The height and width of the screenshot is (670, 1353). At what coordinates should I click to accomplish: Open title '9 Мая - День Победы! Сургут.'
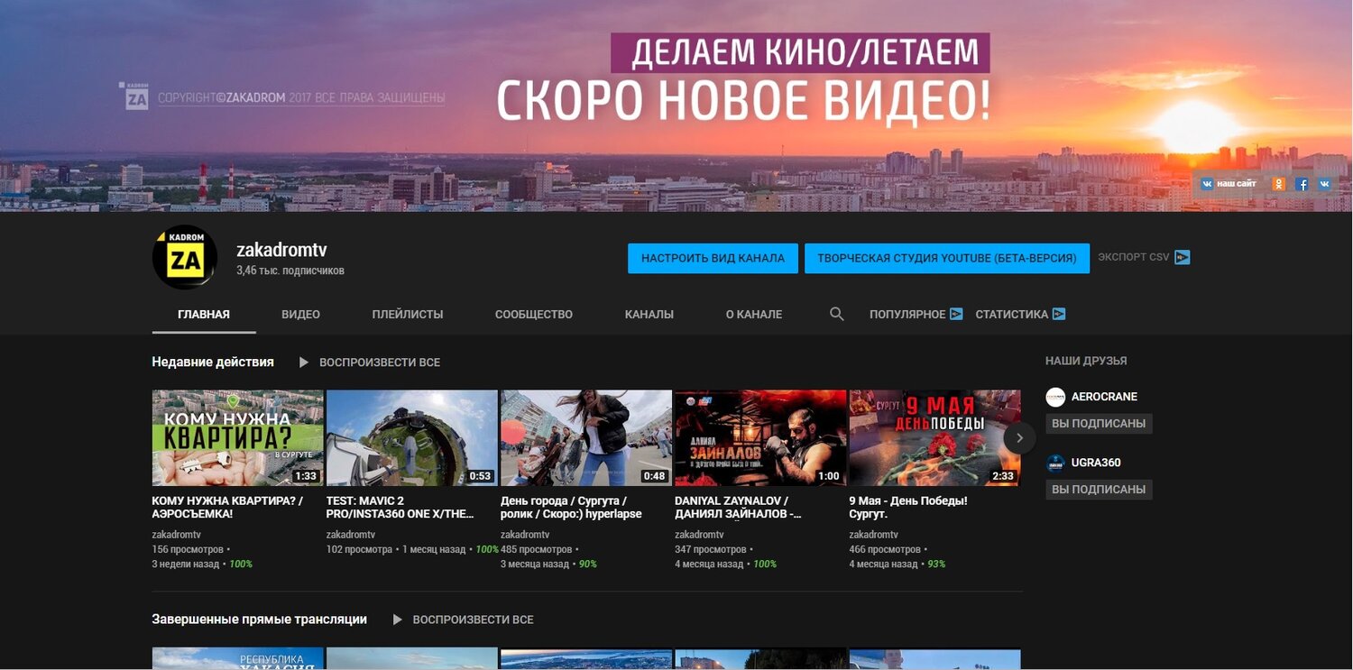[908, 507]
